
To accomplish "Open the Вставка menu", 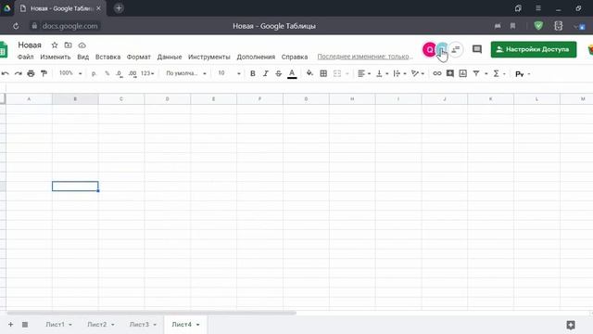I will click(107, 57).
